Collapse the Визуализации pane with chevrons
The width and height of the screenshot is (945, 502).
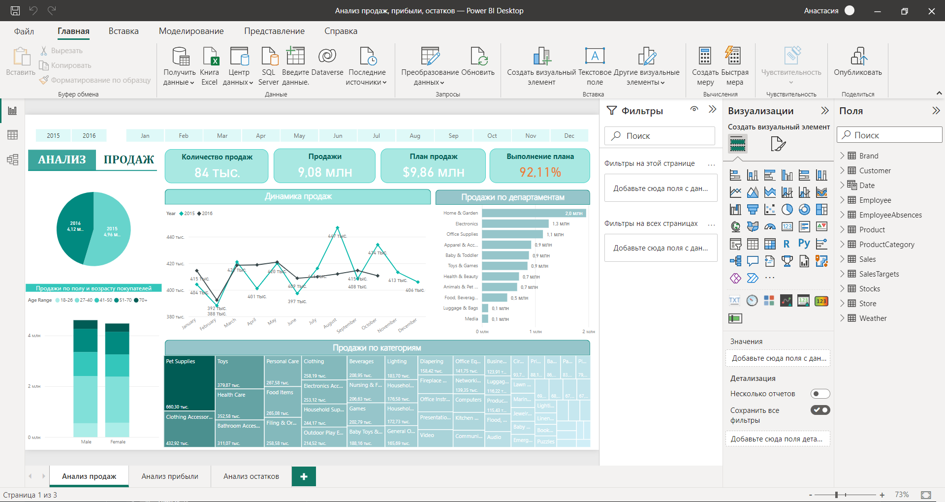[x=825, y=111]
